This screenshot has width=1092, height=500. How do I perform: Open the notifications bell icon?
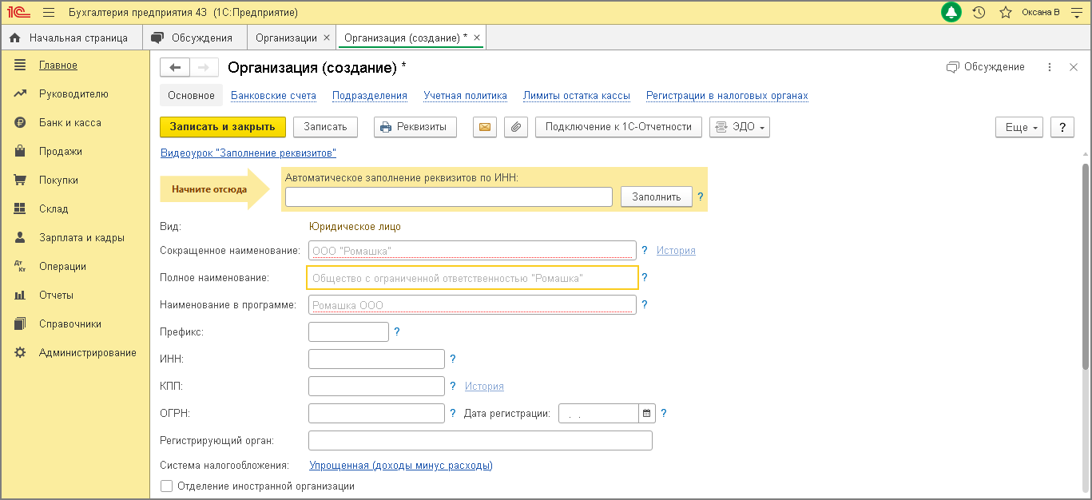pos(951,13)
